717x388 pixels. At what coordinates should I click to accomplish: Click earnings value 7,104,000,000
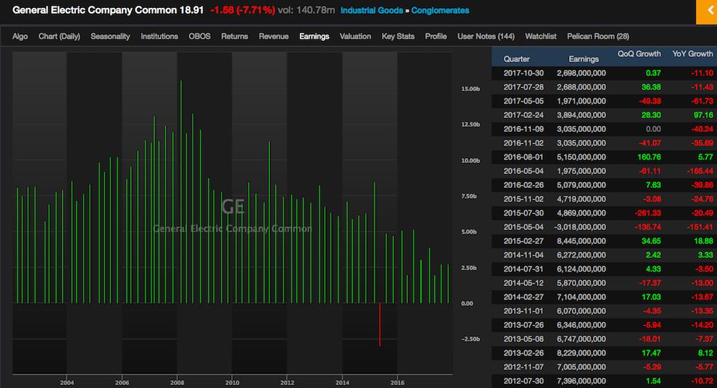pos(581,297)
